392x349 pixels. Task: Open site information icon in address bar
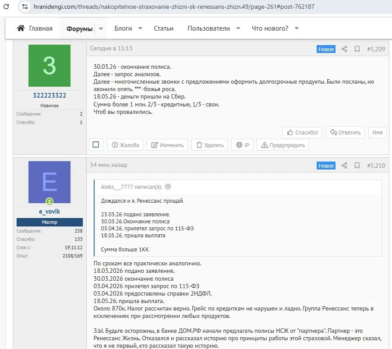coord(25,7)
